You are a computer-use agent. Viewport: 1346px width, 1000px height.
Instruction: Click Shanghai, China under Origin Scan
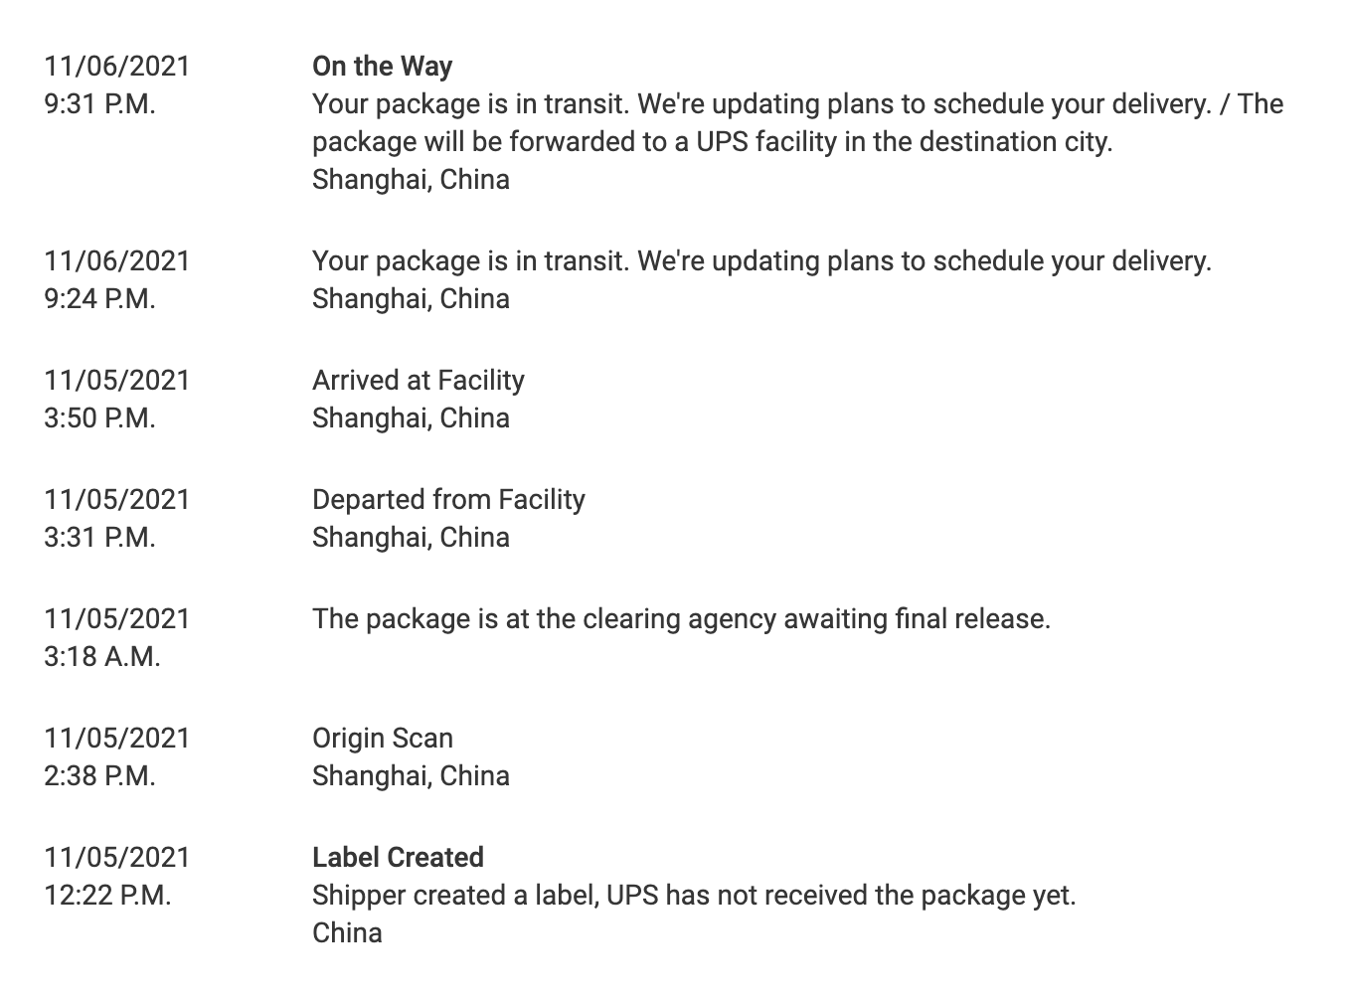click(x=411, y=776)
